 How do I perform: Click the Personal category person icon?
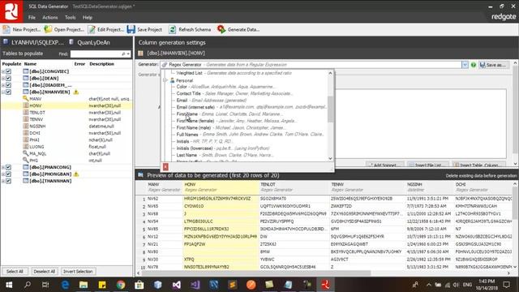tap(172, 80)
